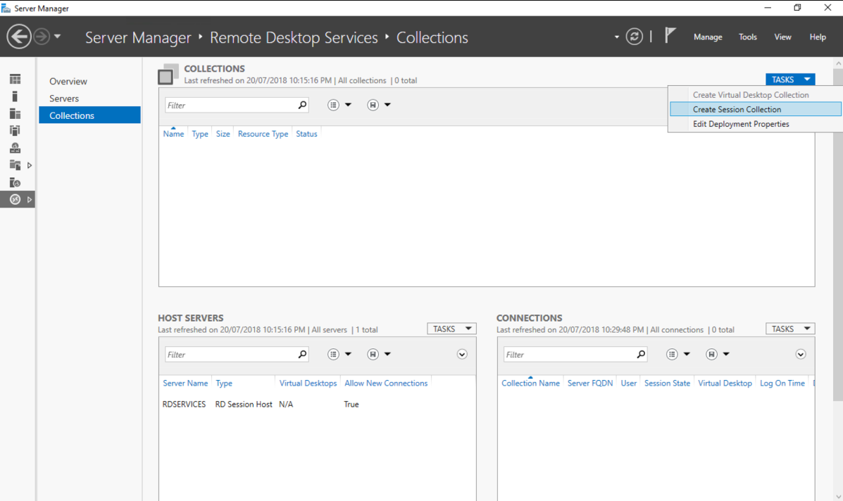Click the Host Servers save query icon
The image size is (843, 501).
click(x=373, y=354)
